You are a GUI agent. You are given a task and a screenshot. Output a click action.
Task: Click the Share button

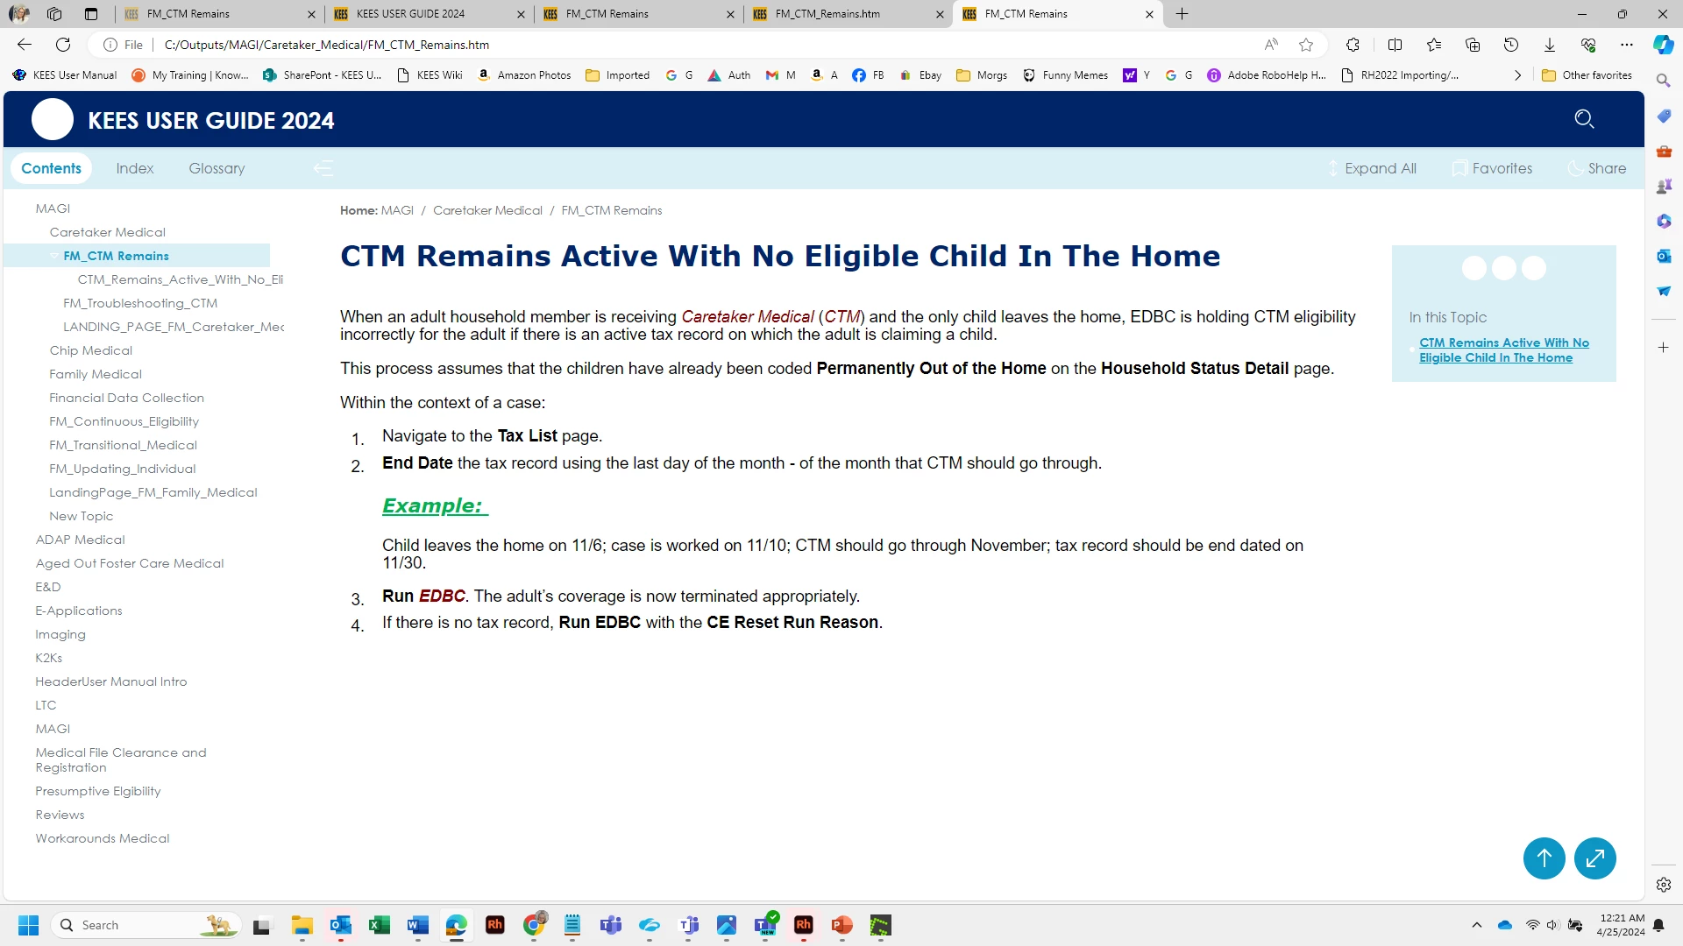click(x=1597, y=168)
